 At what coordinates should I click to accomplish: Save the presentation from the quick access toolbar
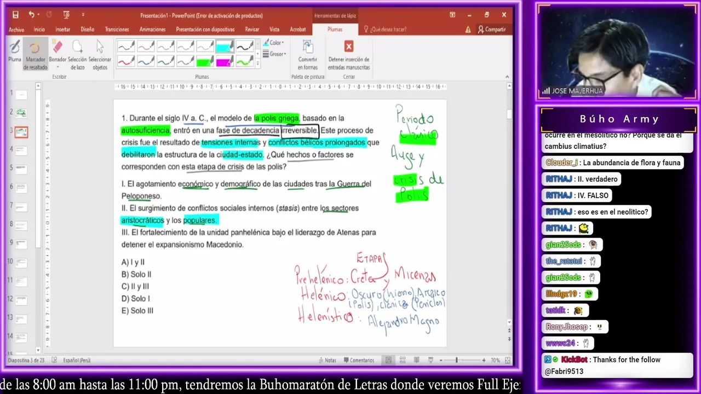(x=15, y=15)
